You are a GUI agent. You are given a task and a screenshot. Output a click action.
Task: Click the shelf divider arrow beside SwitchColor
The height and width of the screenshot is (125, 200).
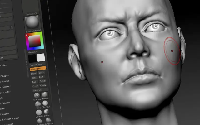tap(27, 63)
